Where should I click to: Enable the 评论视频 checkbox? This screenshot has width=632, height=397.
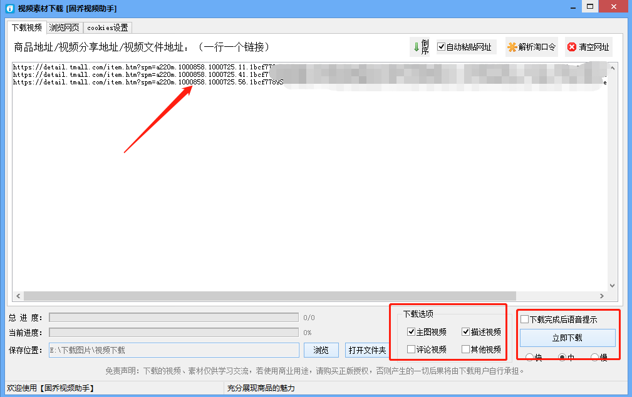(x=411, y=349)
